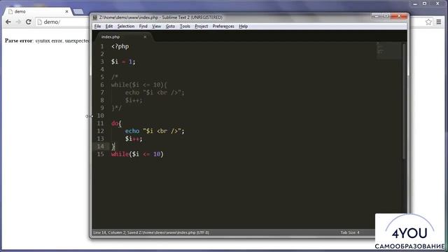Click the minimap preview in Sublime Text

click(x=388, y=50)
